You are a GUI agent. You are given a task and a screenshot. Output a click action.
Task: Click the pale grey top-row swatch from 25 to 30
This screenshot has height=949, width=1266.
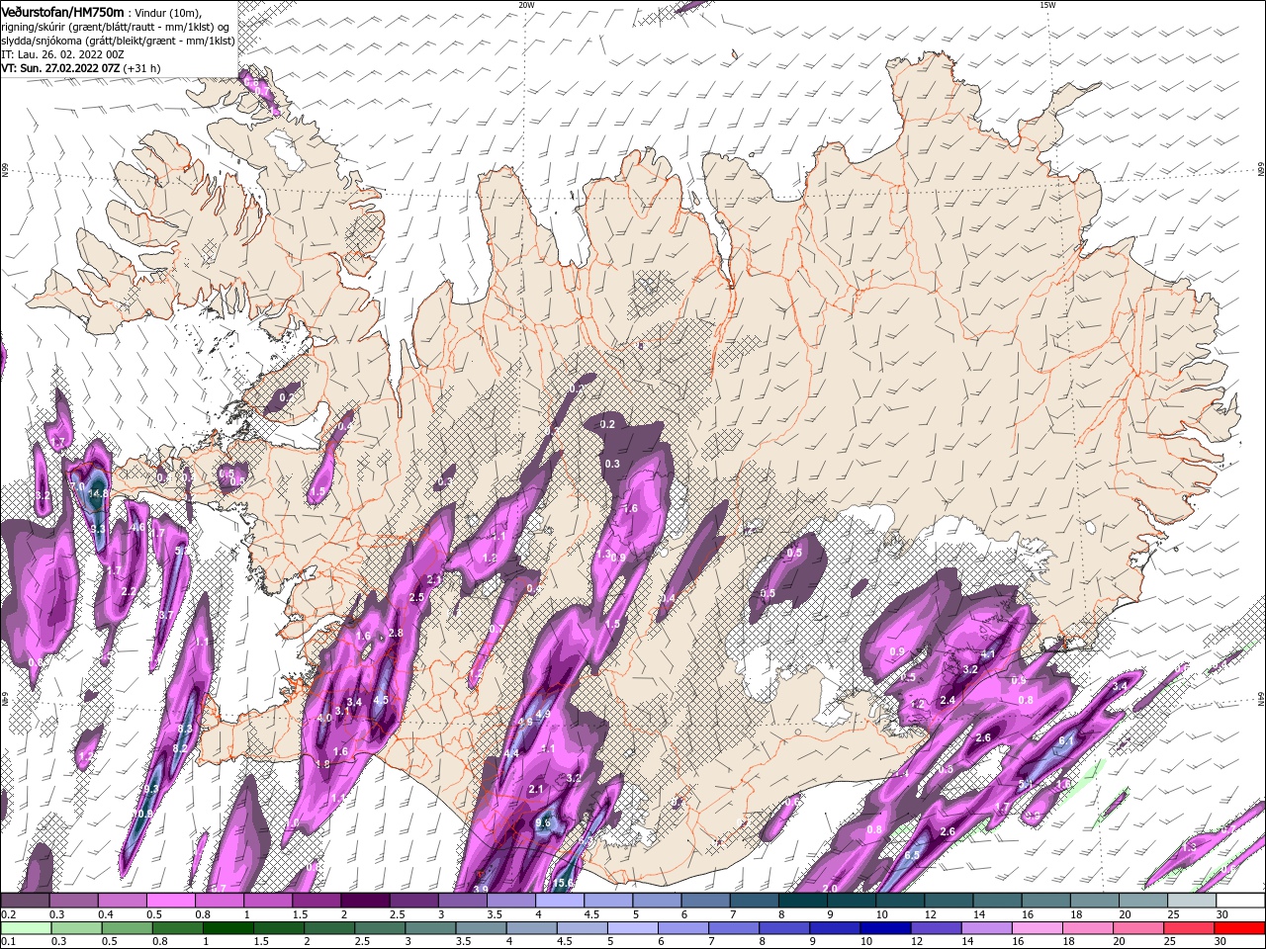point(1191,901)
